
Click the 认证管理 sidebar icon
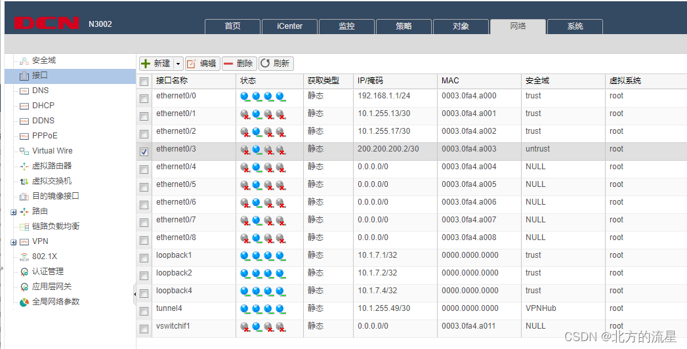tap(24, 272)
